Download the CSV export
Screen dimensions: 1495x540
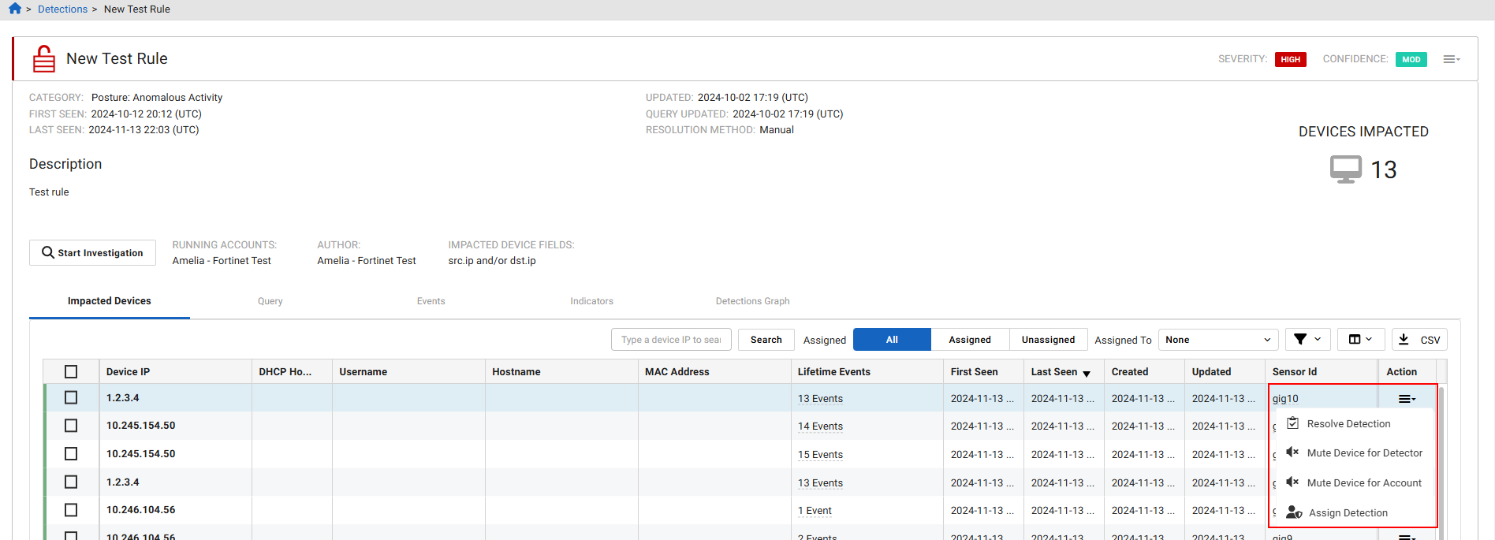pos(1419,340)
